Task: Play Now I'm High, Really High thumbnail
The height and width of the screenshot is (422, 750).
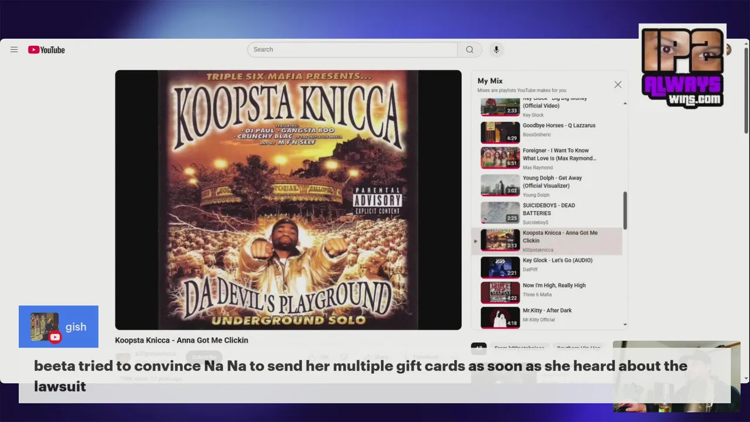Action: [500, 292]
